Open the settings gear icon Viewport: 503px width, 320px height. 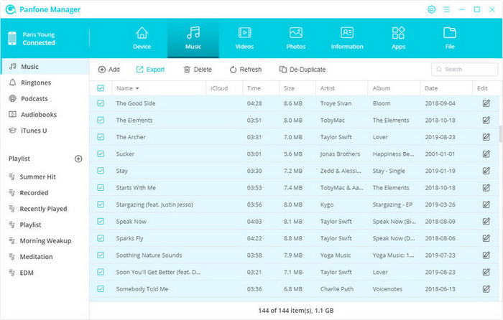(431, 9)
